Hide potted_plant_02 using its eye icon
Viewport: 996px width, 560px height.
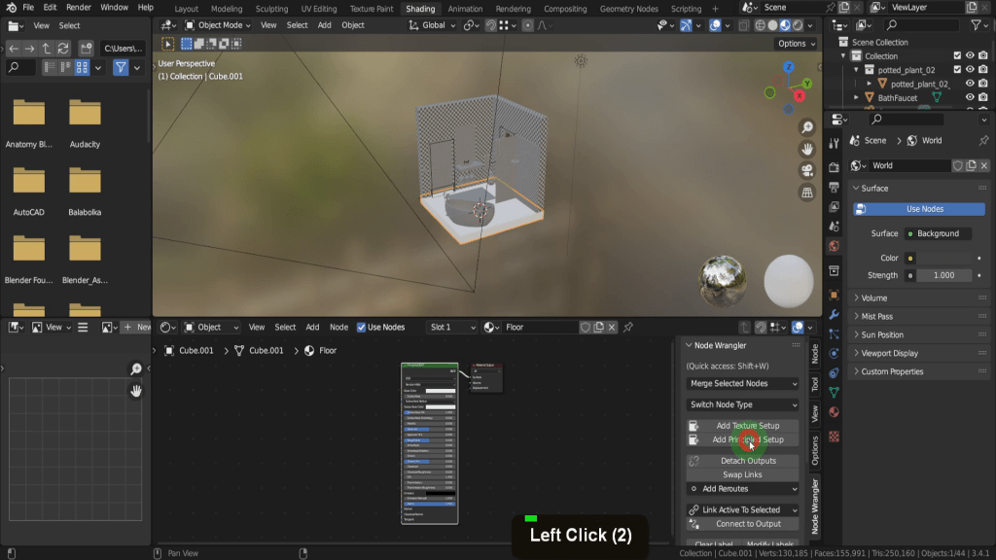coord(970,70)
